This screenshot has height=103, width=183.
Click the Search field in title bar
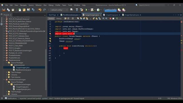pyautogui.click(x=152, y=5)
